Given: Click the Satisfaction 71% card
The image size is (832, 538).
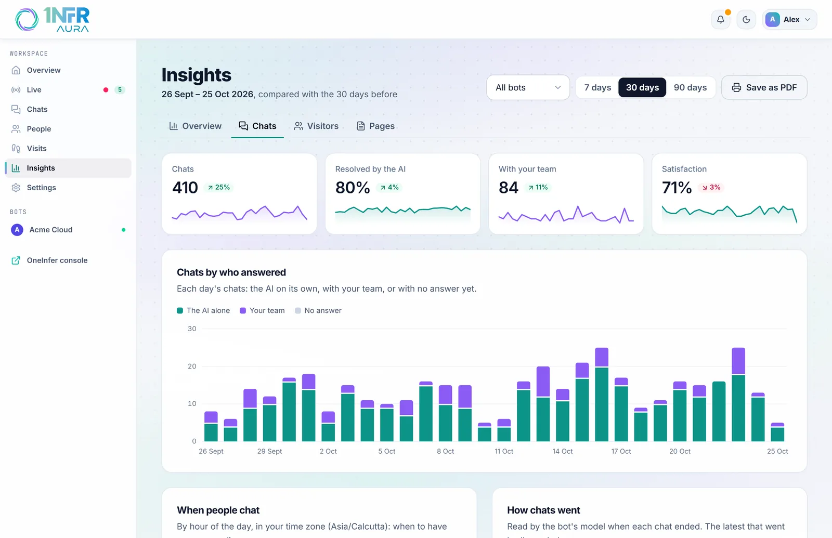Looking at the screenshot, I should coord(729,193).
